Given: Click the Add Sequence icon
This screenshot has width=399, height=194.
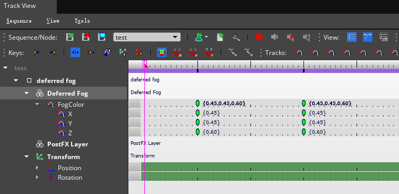Looking at the screenshot, I should (x=70, y=38).
